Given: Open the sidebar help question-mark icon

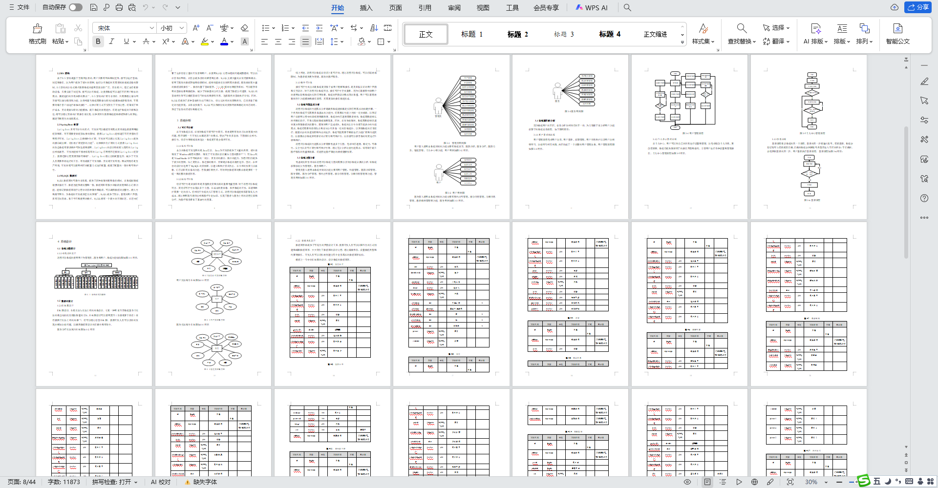Looking at the screenshot, I should click(924, 198).
